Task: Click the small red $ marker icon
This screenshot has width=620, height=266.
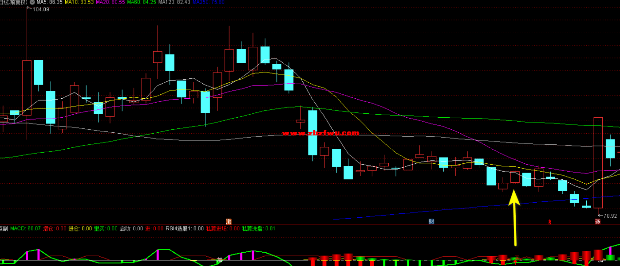Action: (550, 221)
